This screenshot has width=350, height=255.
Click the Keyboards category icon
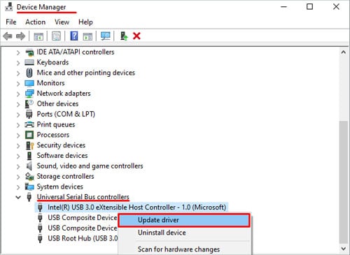[29, 62]
